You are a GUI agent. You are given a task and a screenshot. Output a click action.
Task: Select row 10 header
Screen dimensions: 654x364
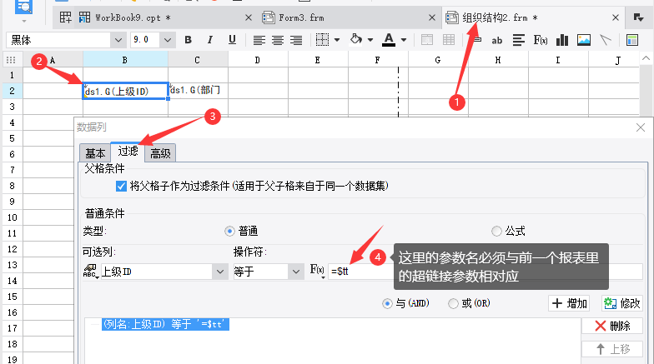click(x=12, y=217)
